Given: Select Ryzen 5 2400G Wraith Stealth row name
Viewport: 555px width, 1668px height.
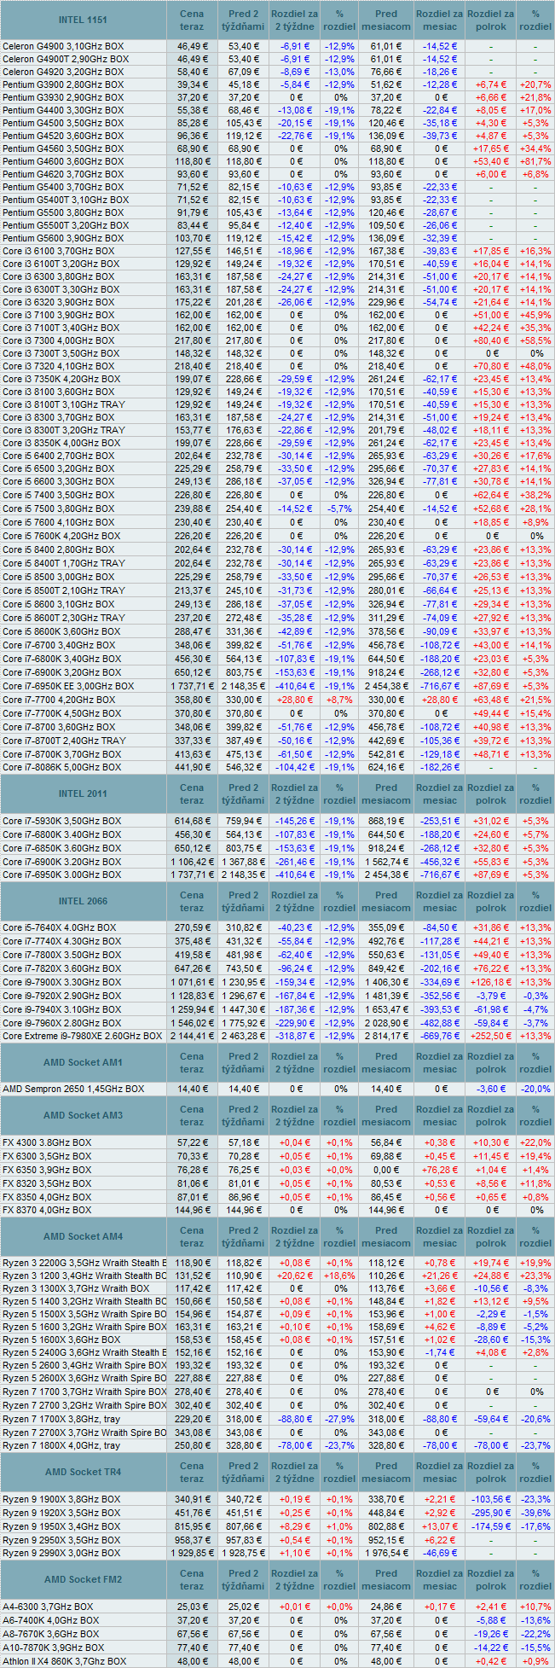Looking at the screenshot, I should coord(84,1352).
